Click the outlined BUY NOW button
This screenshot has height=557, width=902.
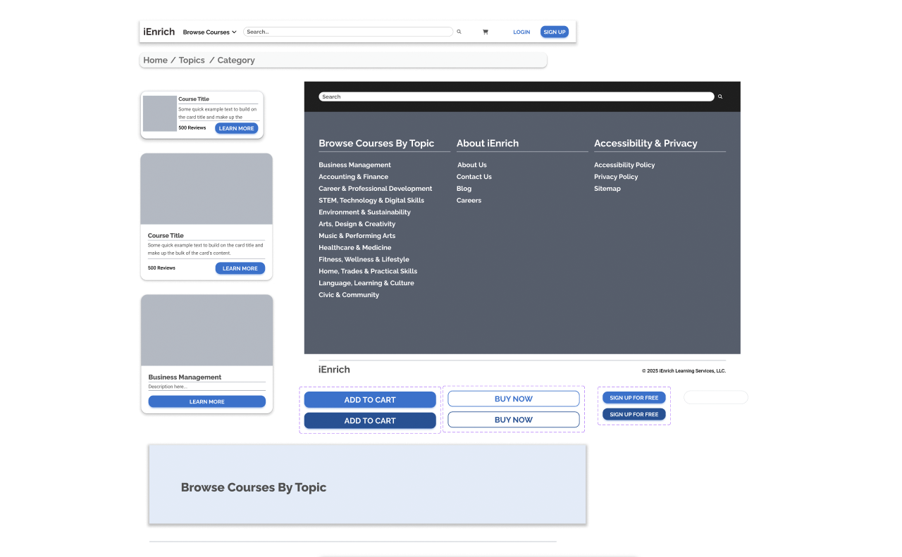click(x=513, y=399)
